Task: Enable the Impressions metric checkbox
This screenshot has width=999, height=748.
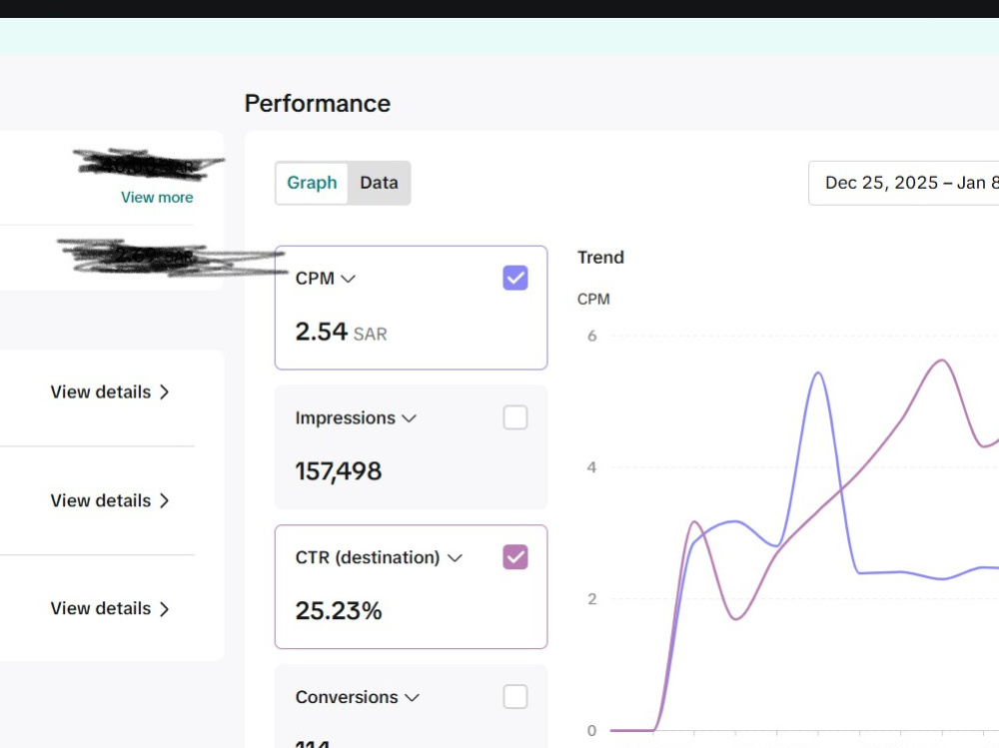Action: click(x=515, y=418)
